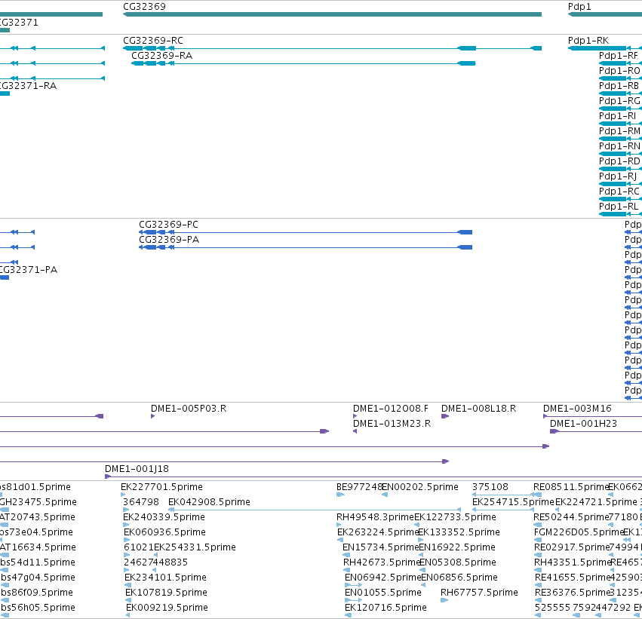The image size is (642, 619).
Task: Click EST RE08511.5prime
Action: coord(571,487)
